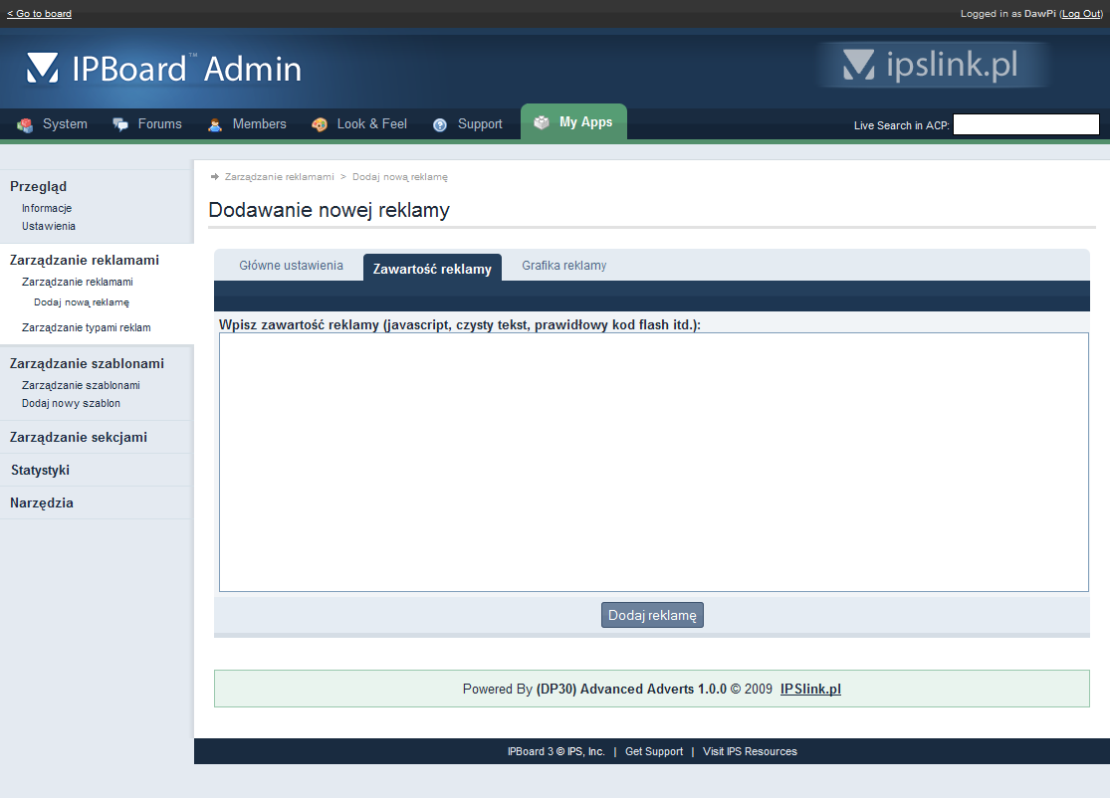Click the Members person icon

(215, 125)
